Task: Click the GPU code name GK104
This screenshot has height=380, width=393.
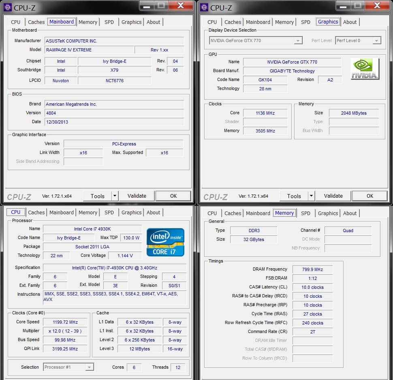Action: tap(265, 80)
